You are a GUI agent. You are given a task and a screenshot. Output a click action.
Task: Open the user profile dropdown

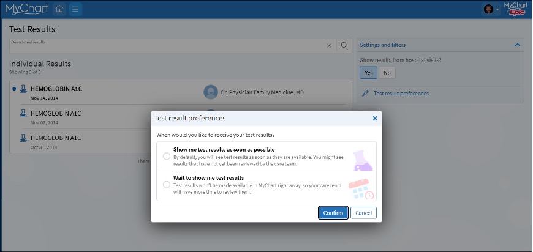click(x=491, y=9)
